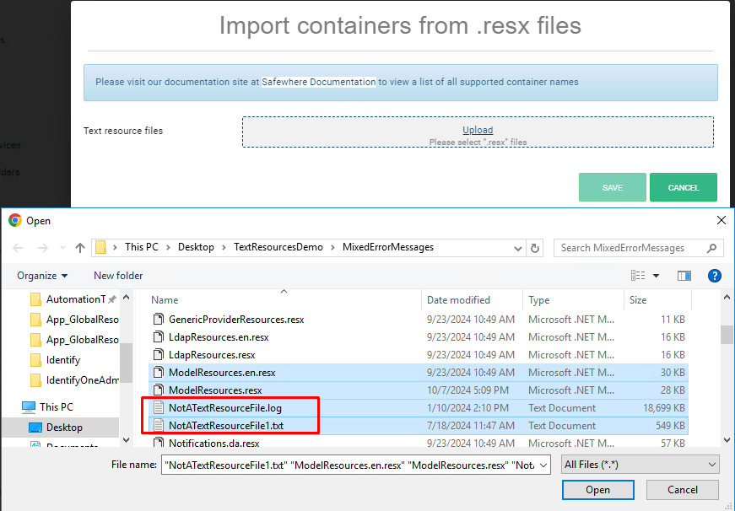Image resolution: width=735 pixels, height=511 pixels.
Task: Open the view options dropdown arrow
Action: [x=654, y=275]
